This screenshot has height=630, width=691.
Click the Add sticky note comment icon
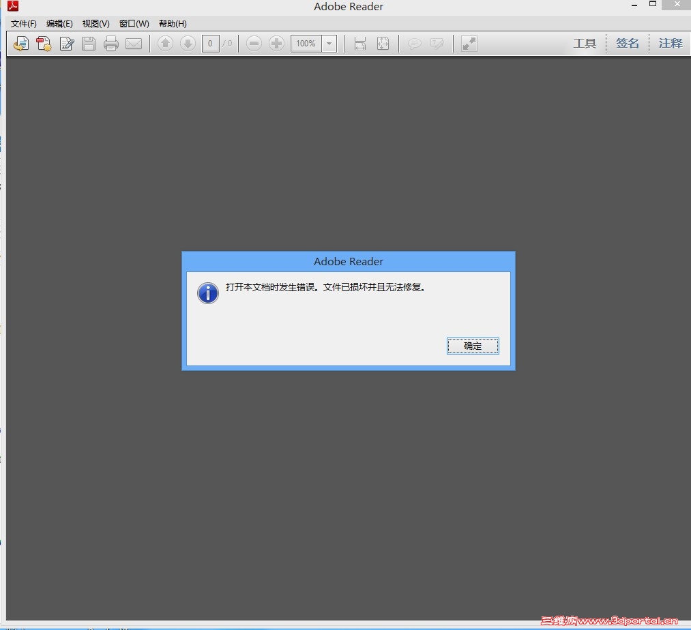click(414, 44)
